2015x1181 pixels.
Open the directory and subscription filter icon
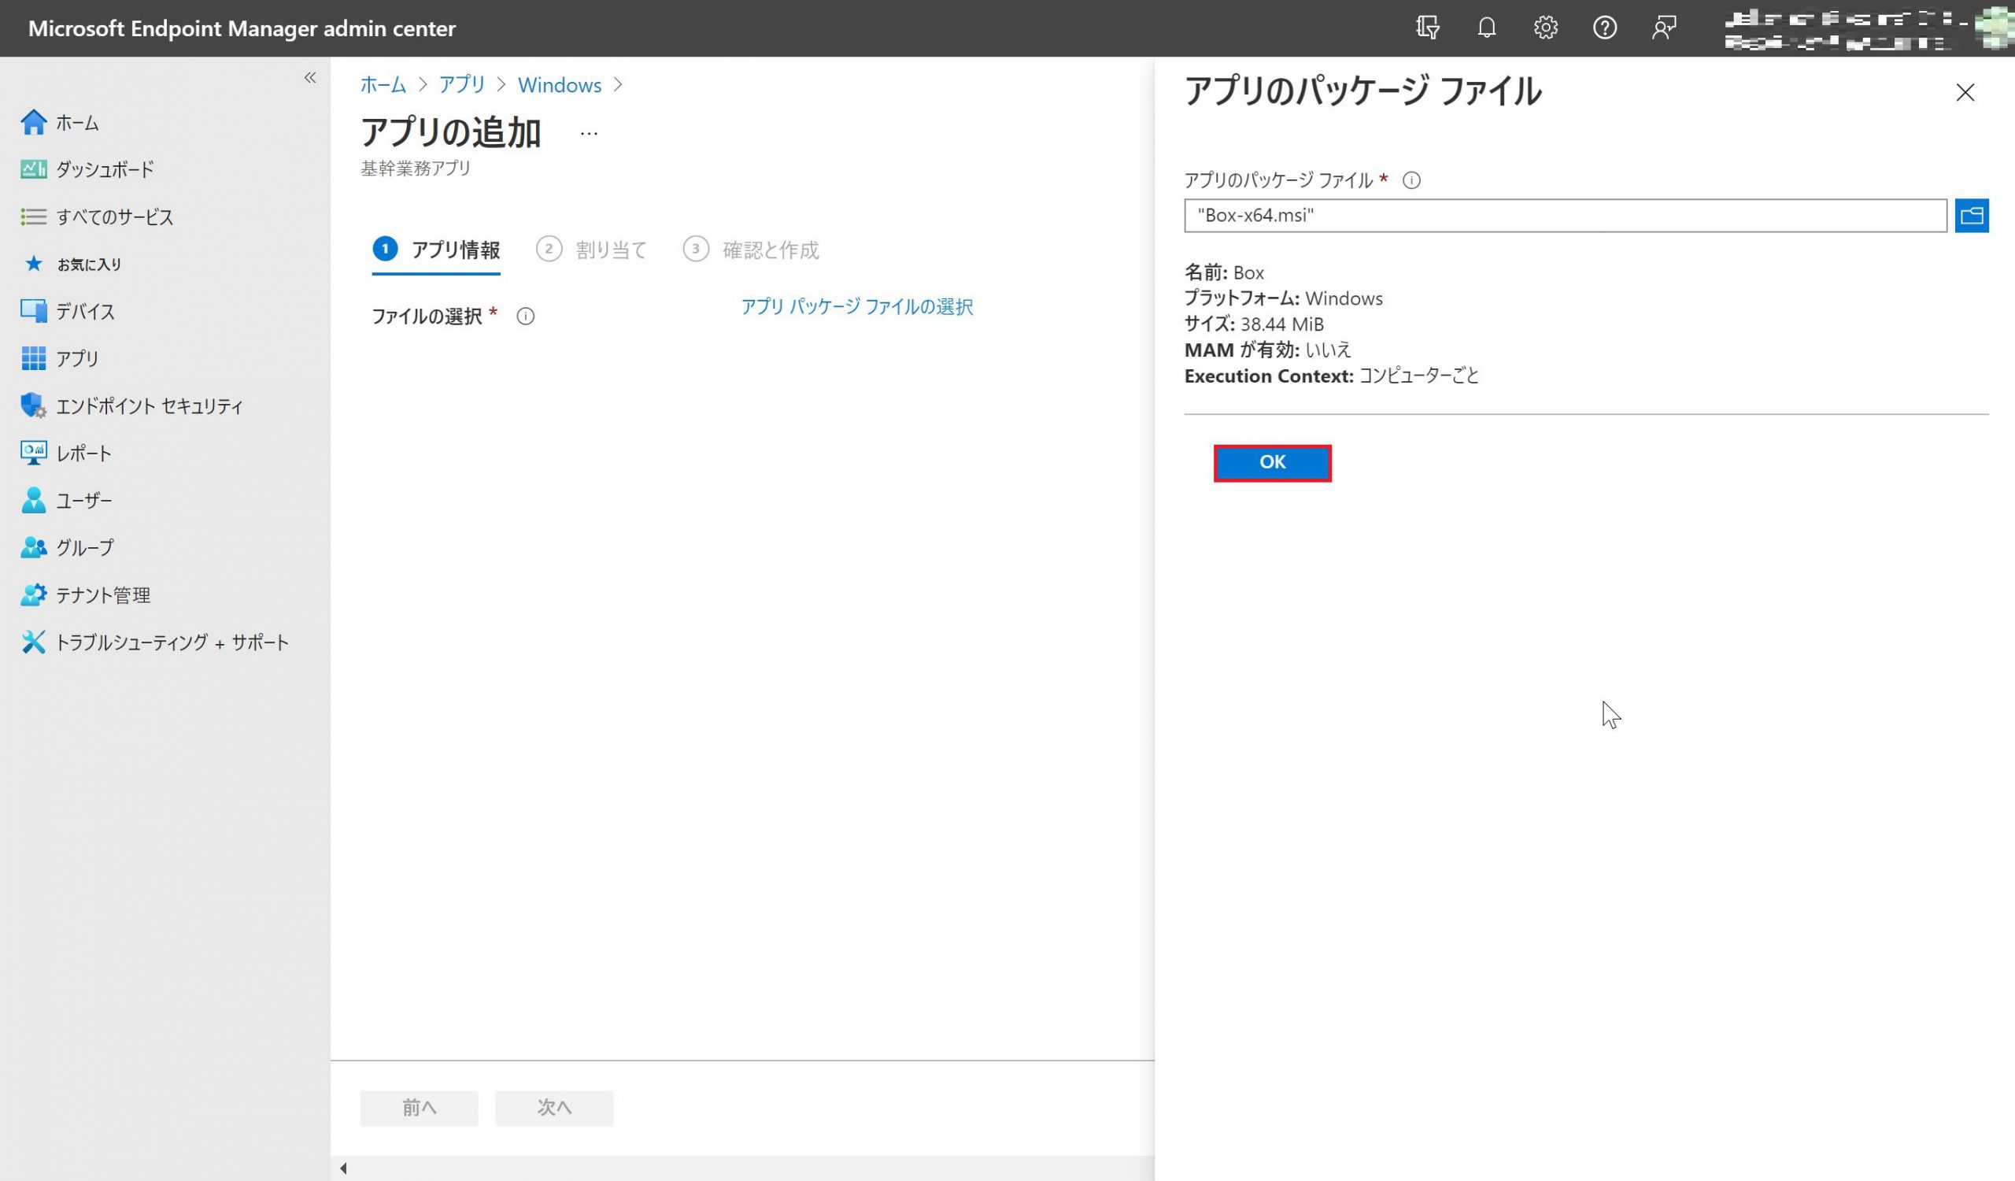coord(1427,28)
